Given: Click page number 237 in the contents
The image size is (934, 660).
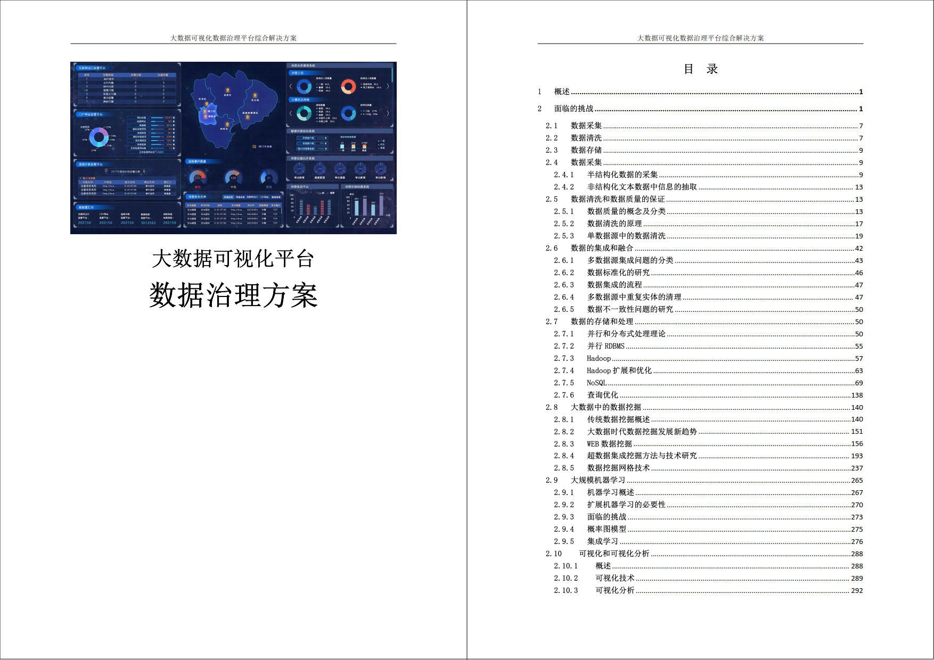Looking at the screenshot, I should pos(857,468).
